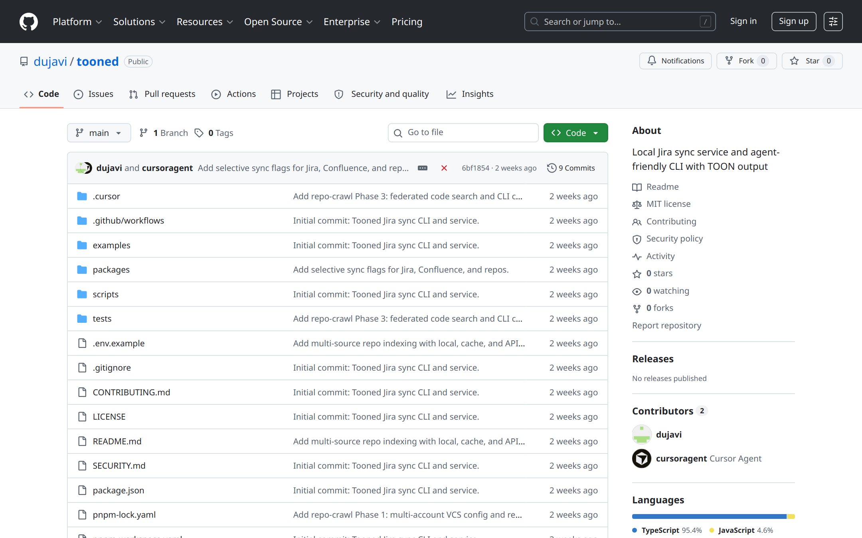Viewport: 862px width, 538px height.
Task: Expand the Platform menu
Action: click(x=77, y=22)
